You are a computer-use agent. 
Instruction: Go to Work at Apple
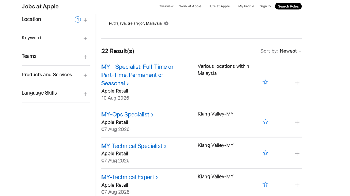click(x=190, y=6)
